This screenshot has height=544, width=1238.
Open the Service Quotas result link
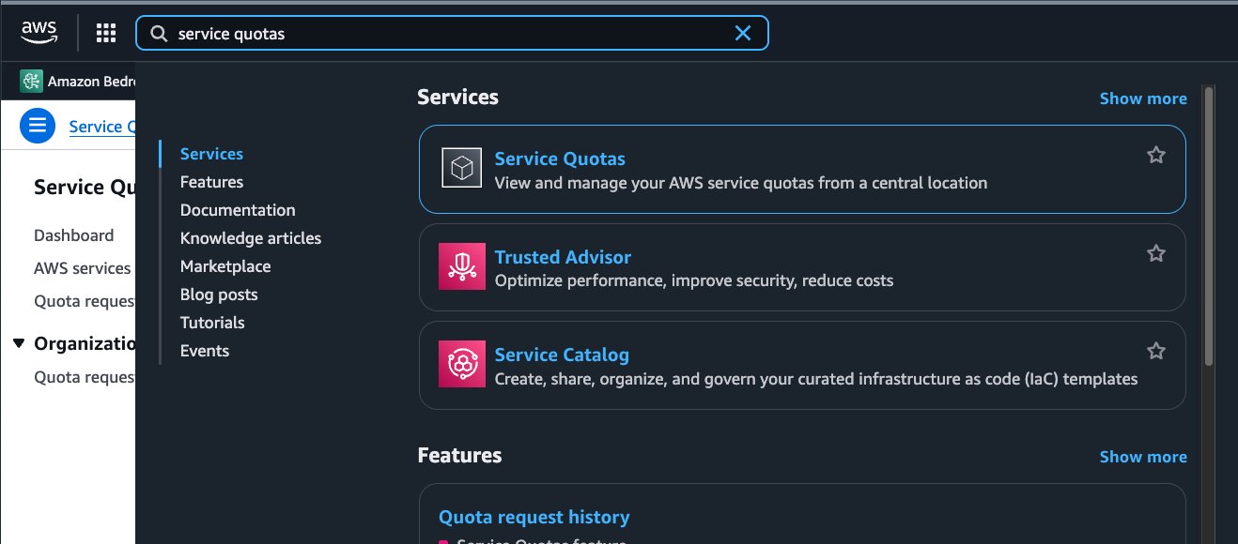click(560, 159)
